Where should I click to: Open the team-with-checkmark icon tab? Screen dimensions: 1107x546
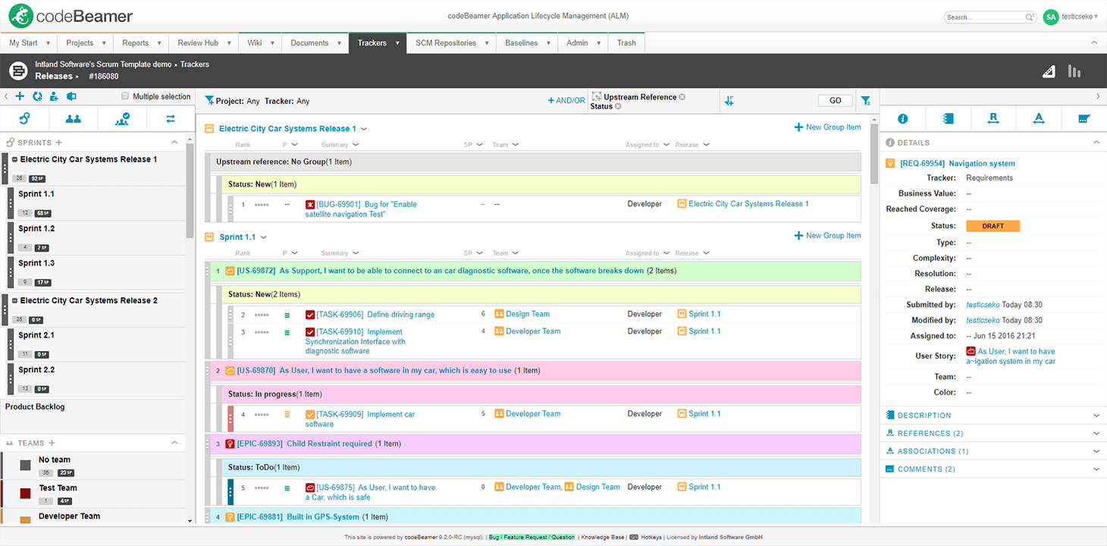tap(121, 118)
